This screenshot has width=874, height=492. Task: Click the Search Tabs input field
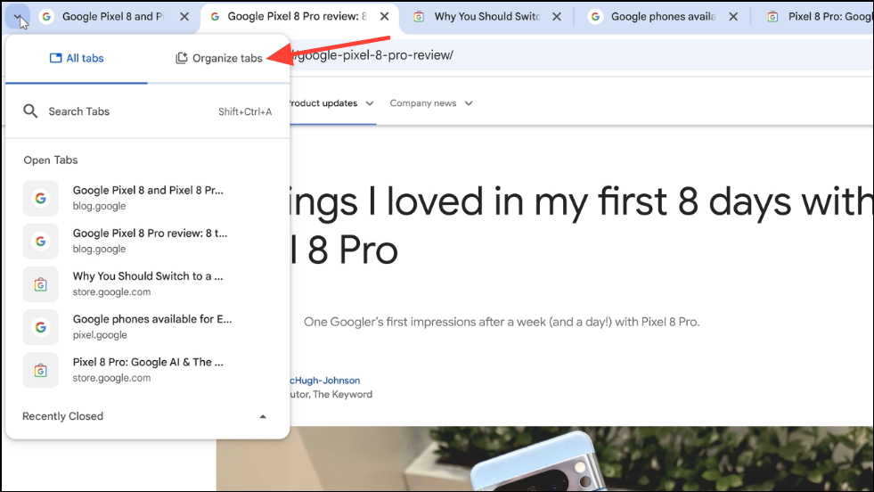pyautogui.click(x=125, y=111)
